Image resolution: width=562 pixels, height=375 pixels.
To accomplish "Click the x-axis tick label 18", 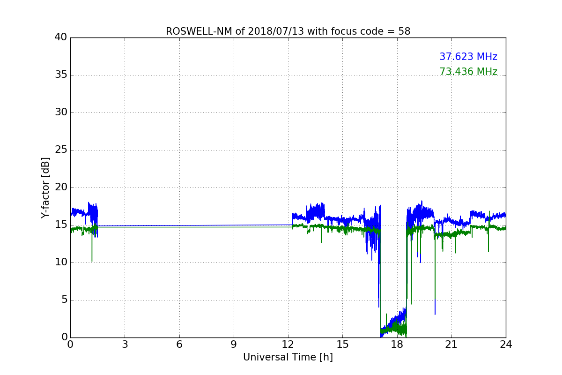I will click(397, 345).
